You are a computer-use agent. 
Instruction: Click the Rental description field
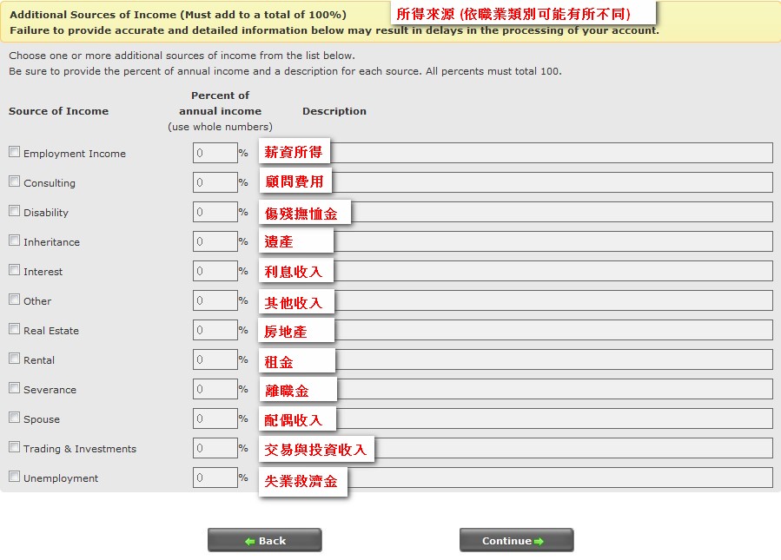516,359
